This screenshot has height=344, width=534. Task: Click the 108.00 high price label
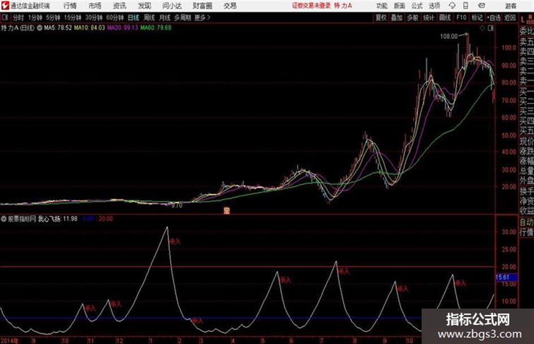(449, 37)
